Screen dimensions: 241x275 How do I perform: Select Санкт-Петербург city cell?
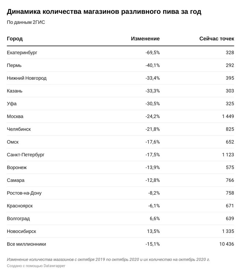[26, 155]
